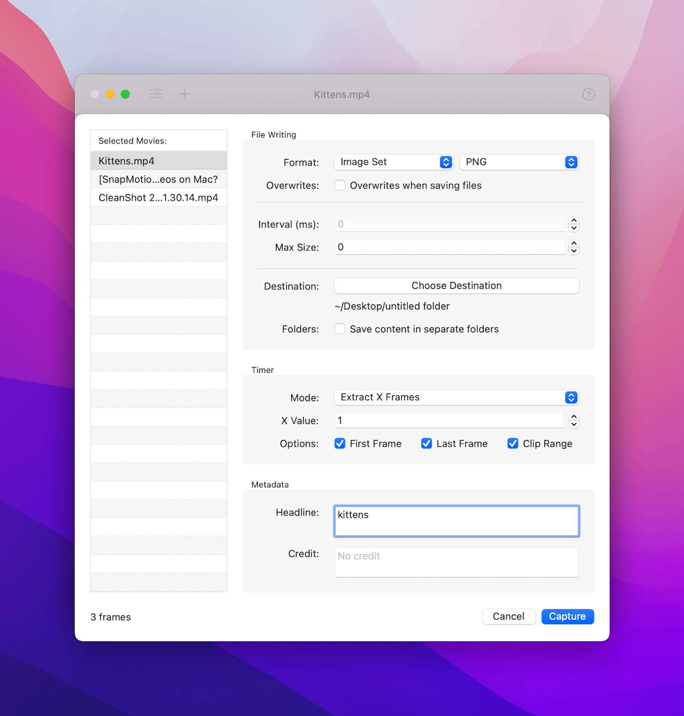Viewport: 684px width, 716px height.
Task: Click the Choose Destination button
Action: click(x=456, y=286)
